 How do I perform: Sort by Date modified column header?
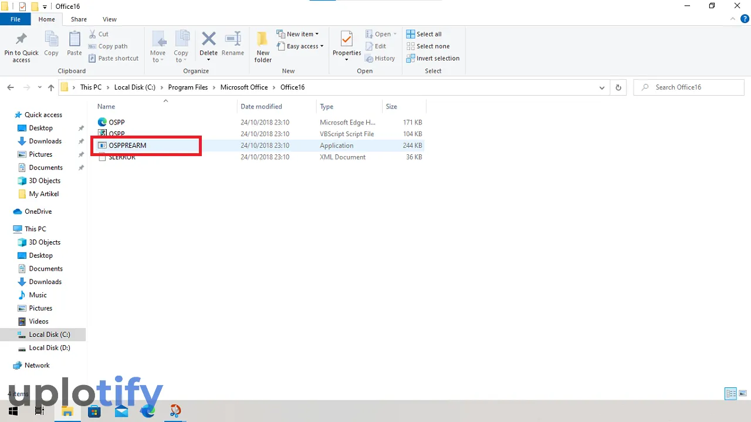point(277,107)
